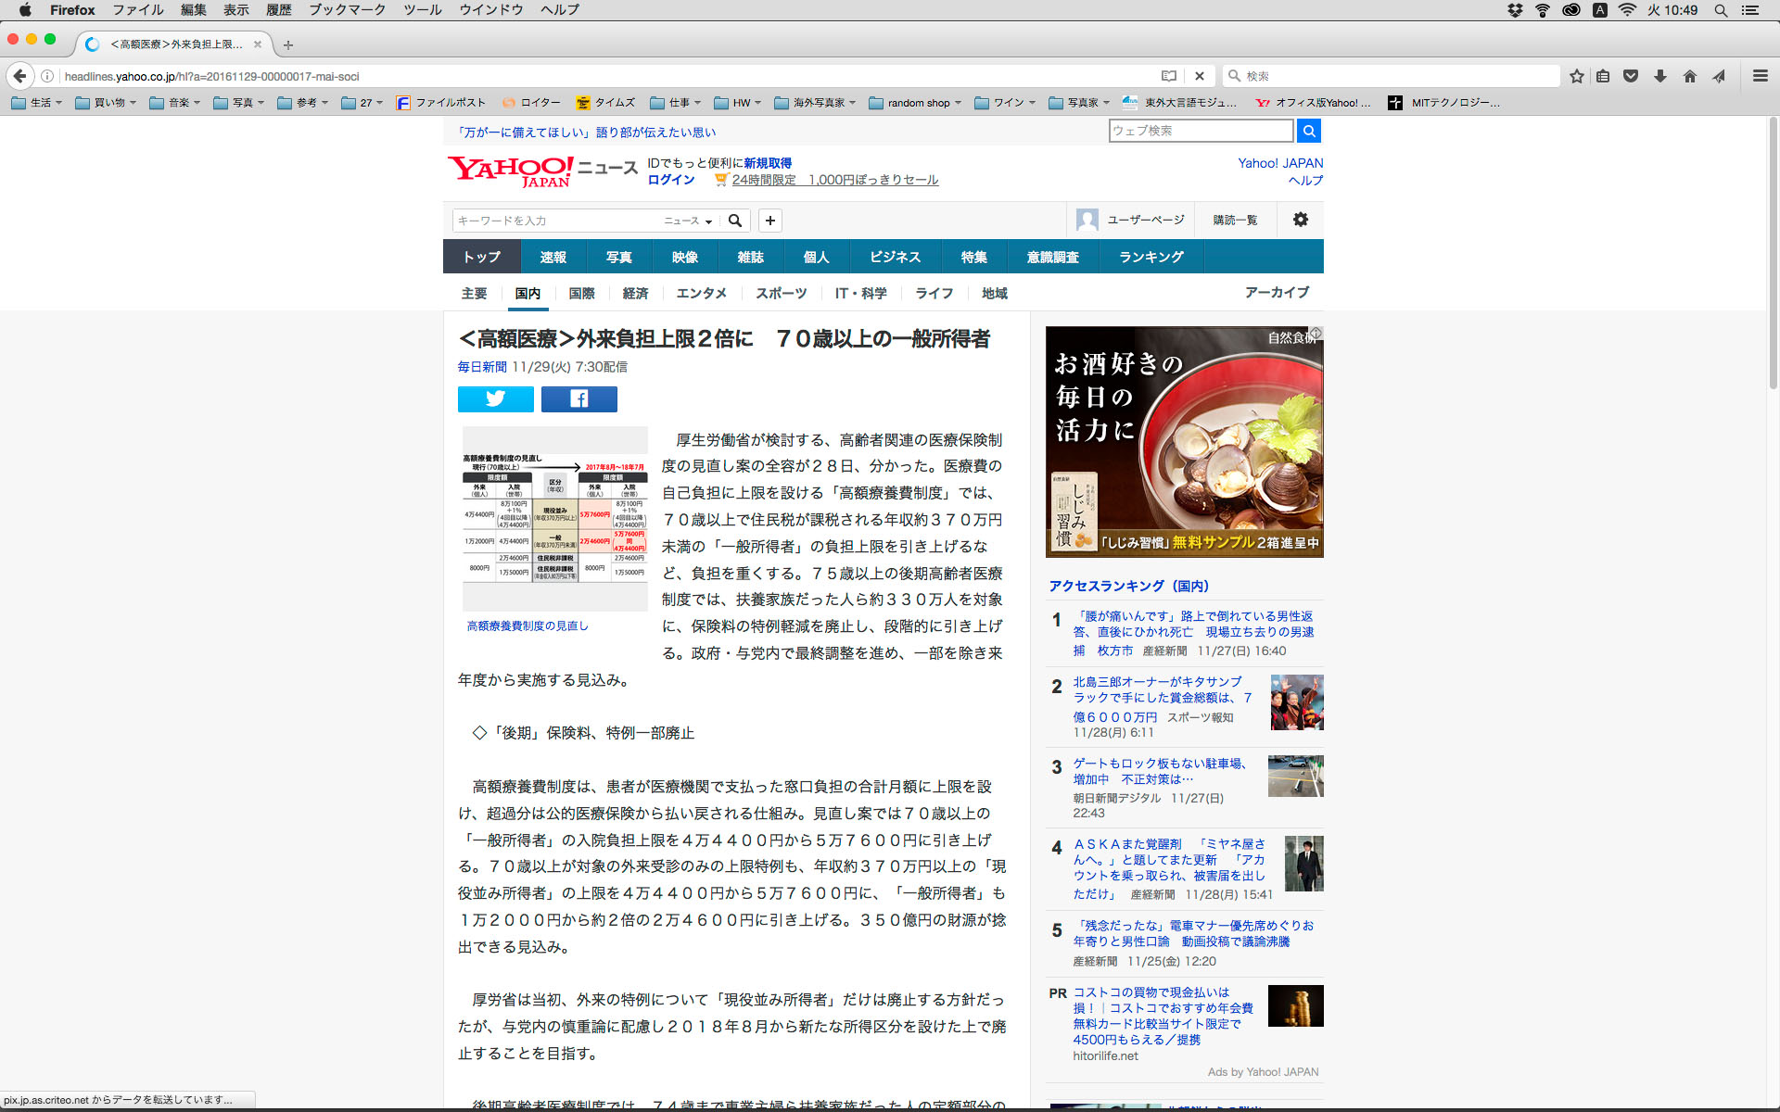Click the Facebook share button
The width and height of the screenshot is (1780, 1112).
(578, 399)
